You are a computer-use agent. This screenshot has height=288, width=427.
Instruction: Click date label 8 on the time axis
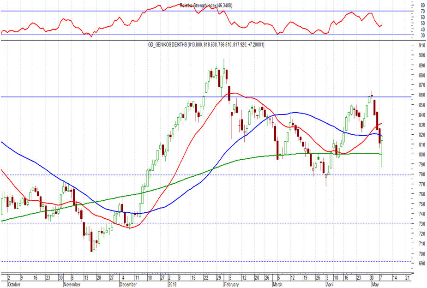click(x=179, y=278)
